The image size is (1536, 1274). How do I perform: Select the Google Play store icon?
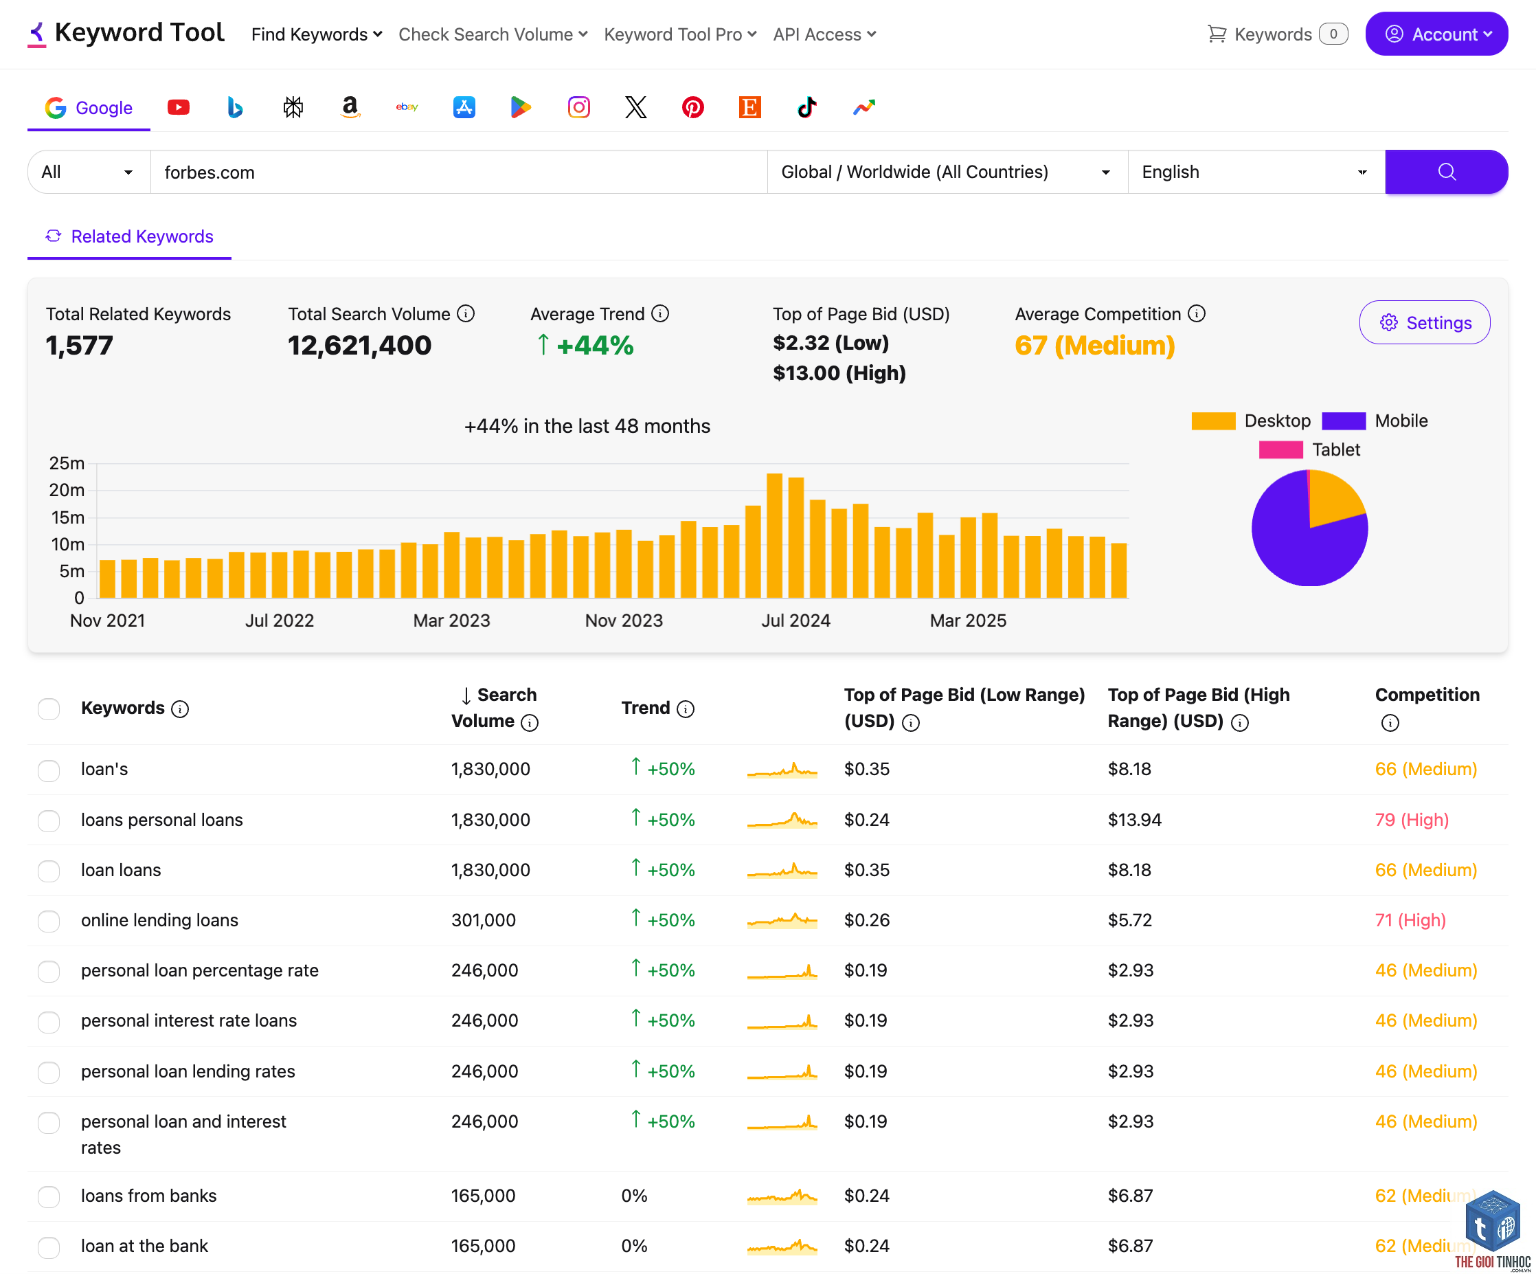tap(521, 108)
